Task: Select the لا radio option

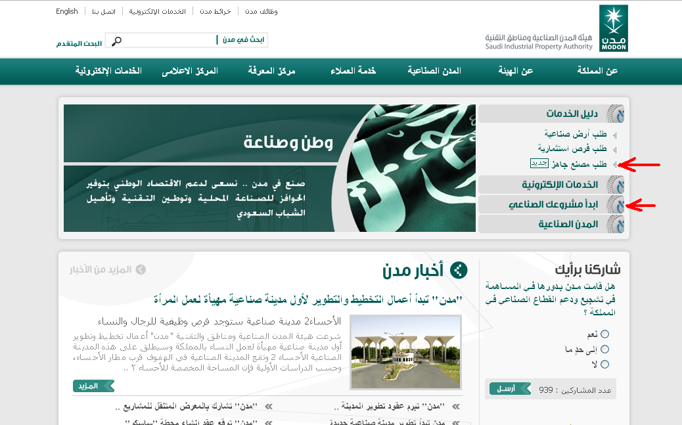Action: point(604,364)
